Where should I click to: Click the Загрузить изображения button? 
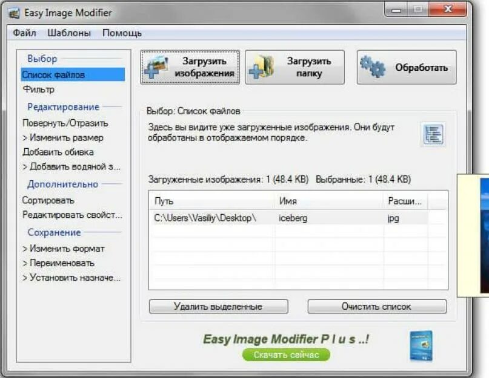click(190, 67)
